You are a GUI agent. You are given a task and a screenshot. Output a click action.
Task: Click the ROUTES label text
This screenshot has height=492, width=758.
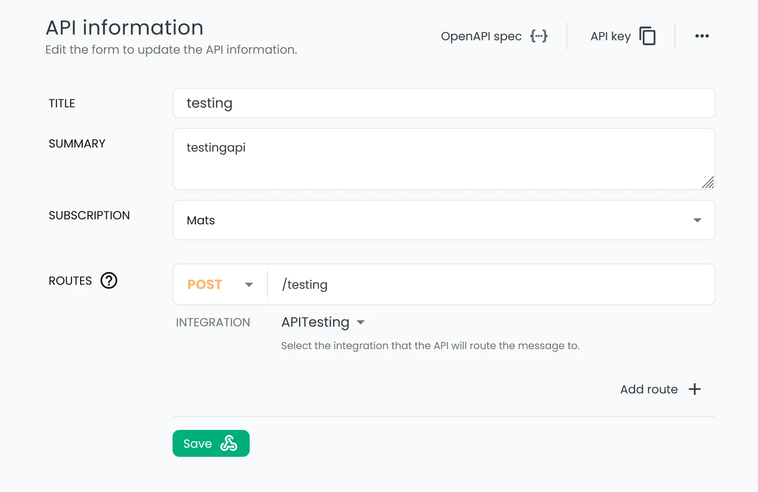click(x=70, y=281)
